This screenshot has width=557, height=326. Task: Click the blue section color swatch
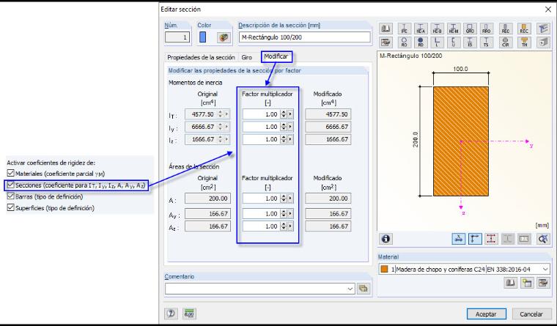tap(202, 37)
